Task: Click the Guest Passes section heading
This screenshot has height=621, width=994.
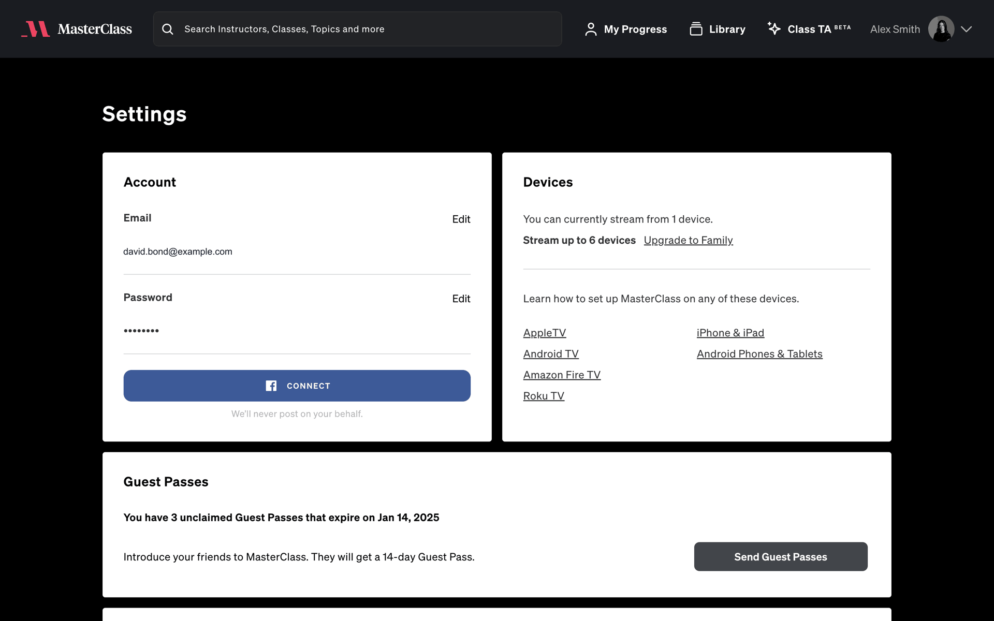Action: coord(166,482)
